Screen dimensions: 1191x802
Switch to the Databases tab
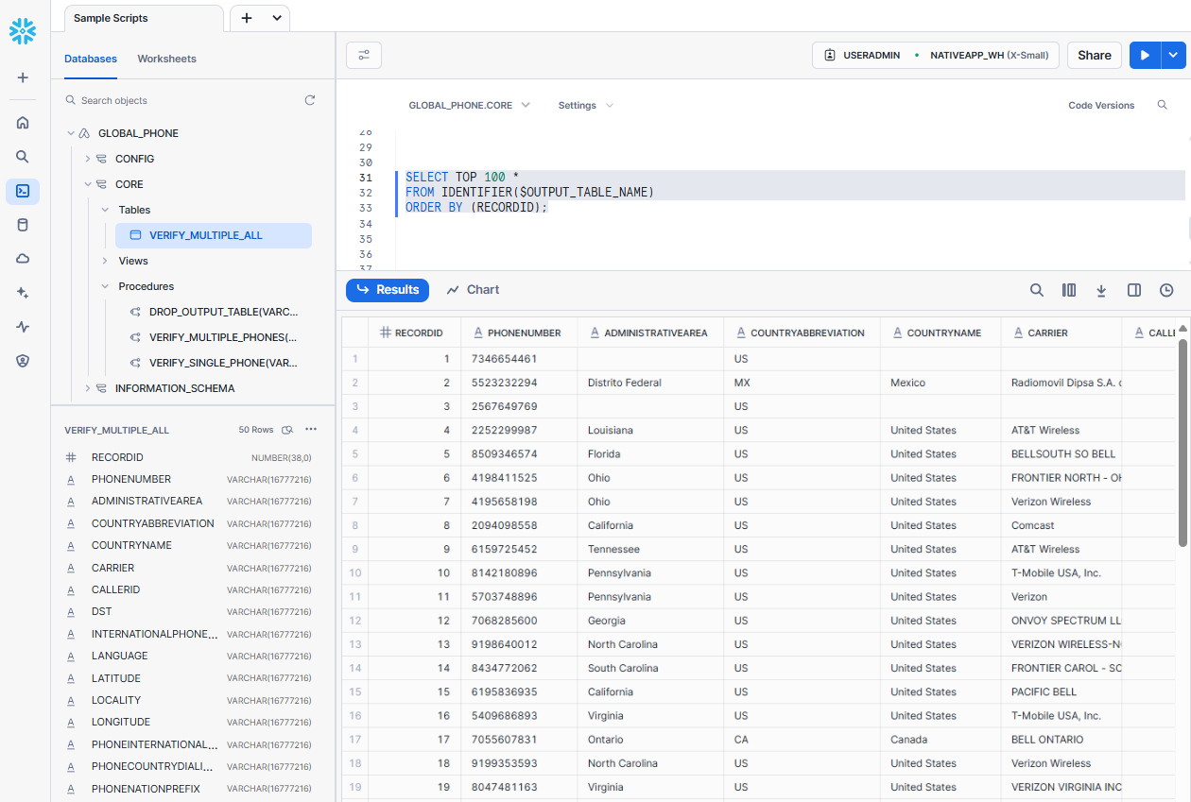point(91,59)
